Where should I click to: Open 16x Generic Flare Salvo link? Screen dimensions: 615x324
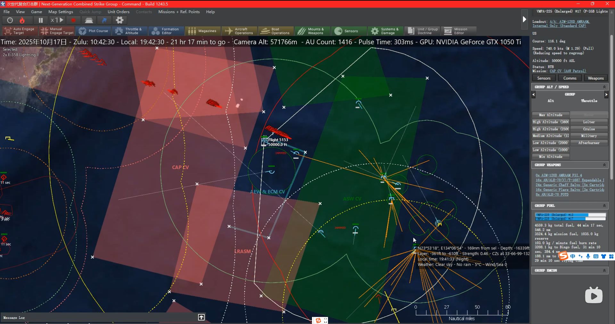click(x=570, y=190)
